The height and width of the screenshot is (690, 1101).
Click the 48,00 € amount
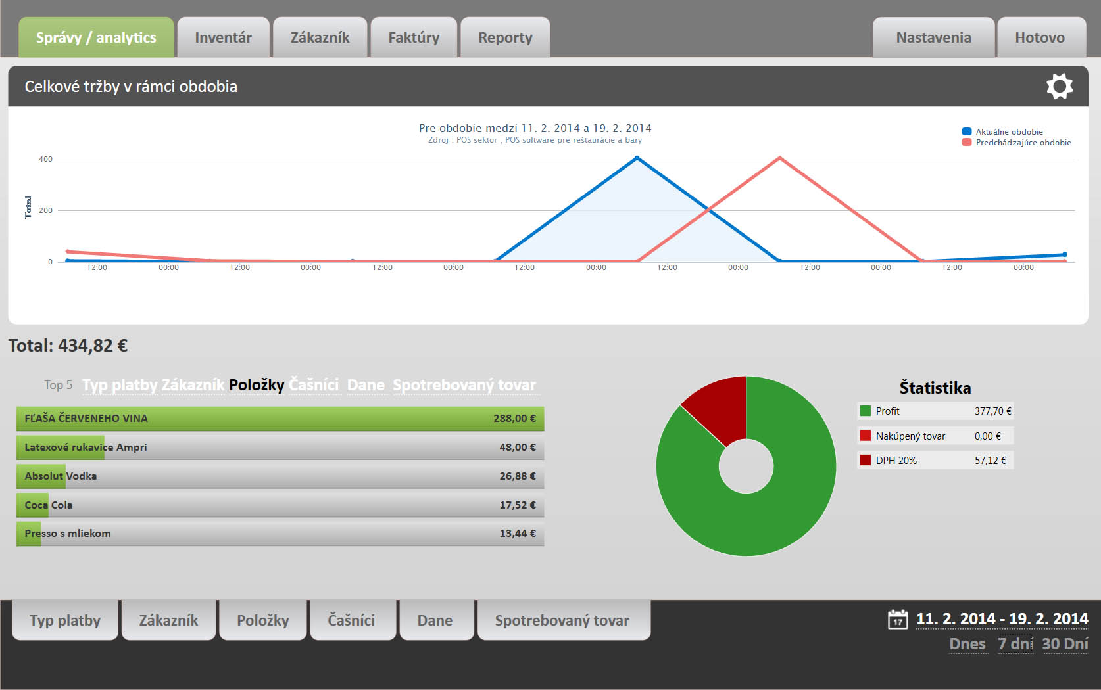517,448
